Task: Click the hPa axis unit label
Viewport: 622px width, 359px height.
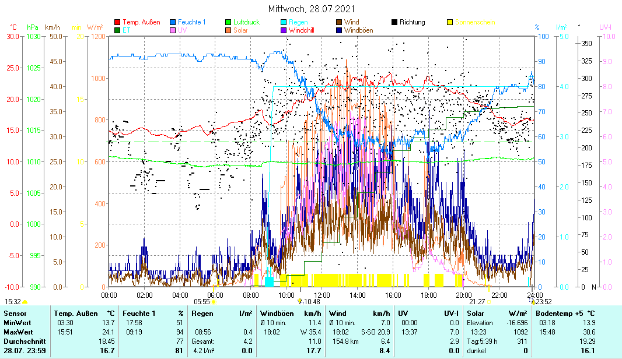Action: tap(33, 27)
